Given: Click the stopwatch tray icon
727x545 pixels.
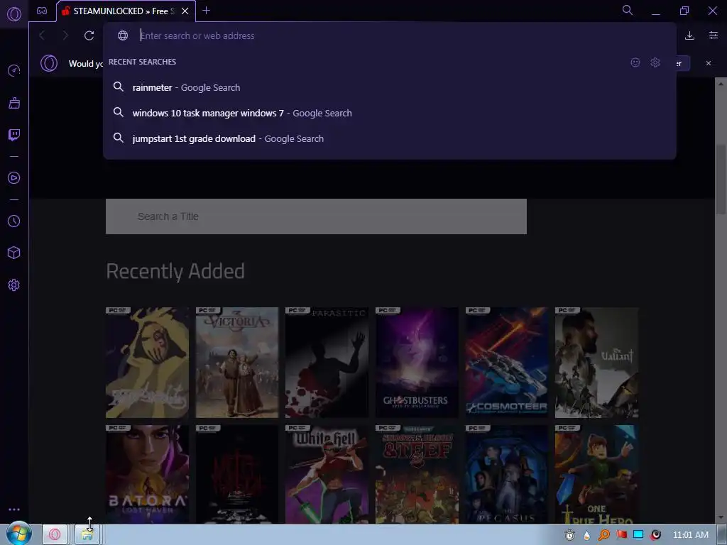Looking at the screenshot, I should [x=570, y=535].
